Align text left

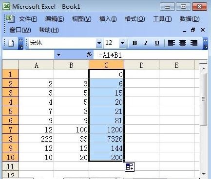(171, 43)
